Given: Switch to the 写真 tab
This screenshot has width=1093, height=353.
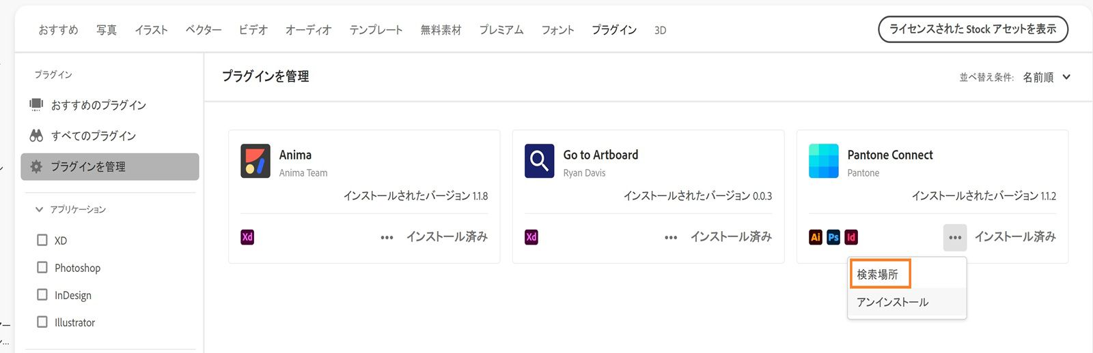Looking at the screenshot, I should 107,30.
